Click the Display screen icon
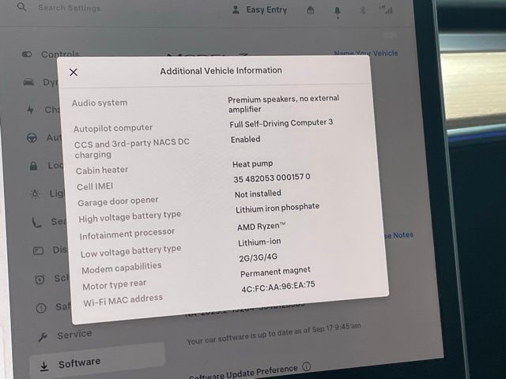506x379 pixels. point(38,250)
